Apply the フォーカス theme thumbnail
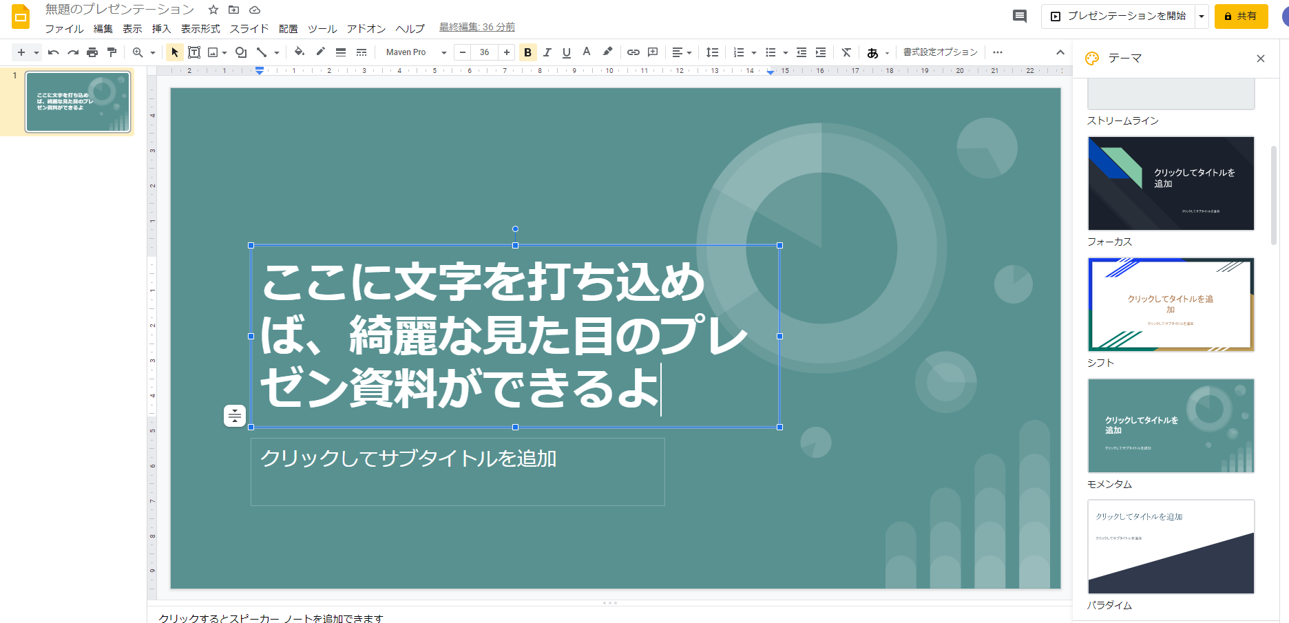The image size is (1289, 623). [1171, 183]
